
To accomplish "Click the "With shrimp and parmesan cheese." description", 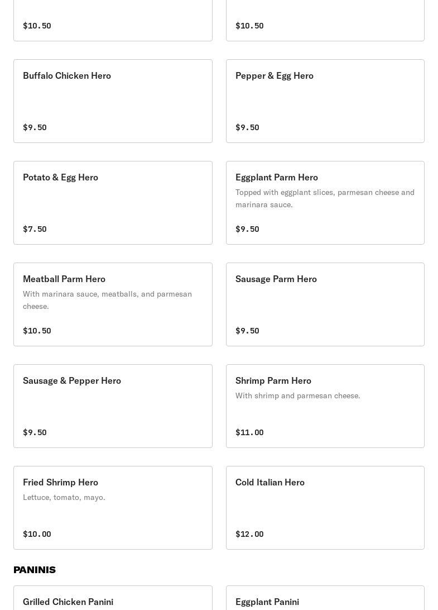I will [x=297, y=395].
